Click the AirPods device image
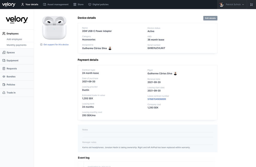Image resolution: width=256 pixels, height=167 pixels. coord(54,28)
